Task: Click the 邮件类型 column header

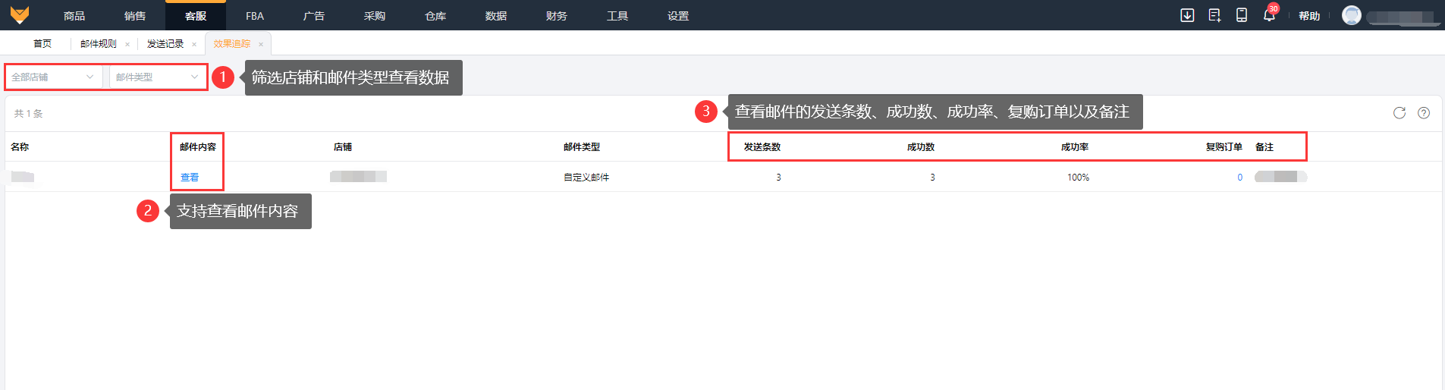Action: pyautogui.click(x=582, y=146)
